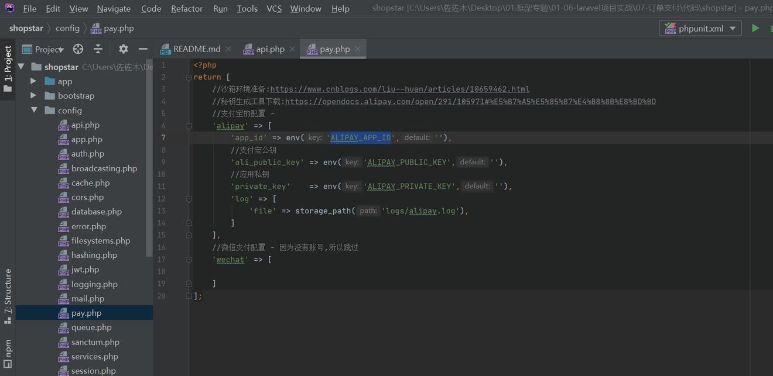Open Project panel settings gear
773x376 pixels.
point(123,49)
